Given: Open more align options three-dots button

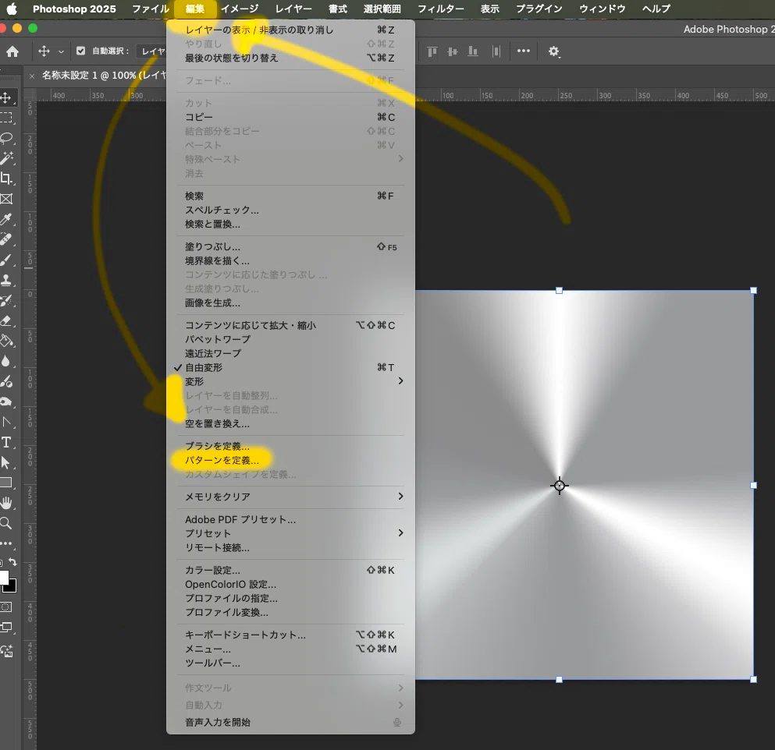Looking at the screenshot, I should pos(524,51).
